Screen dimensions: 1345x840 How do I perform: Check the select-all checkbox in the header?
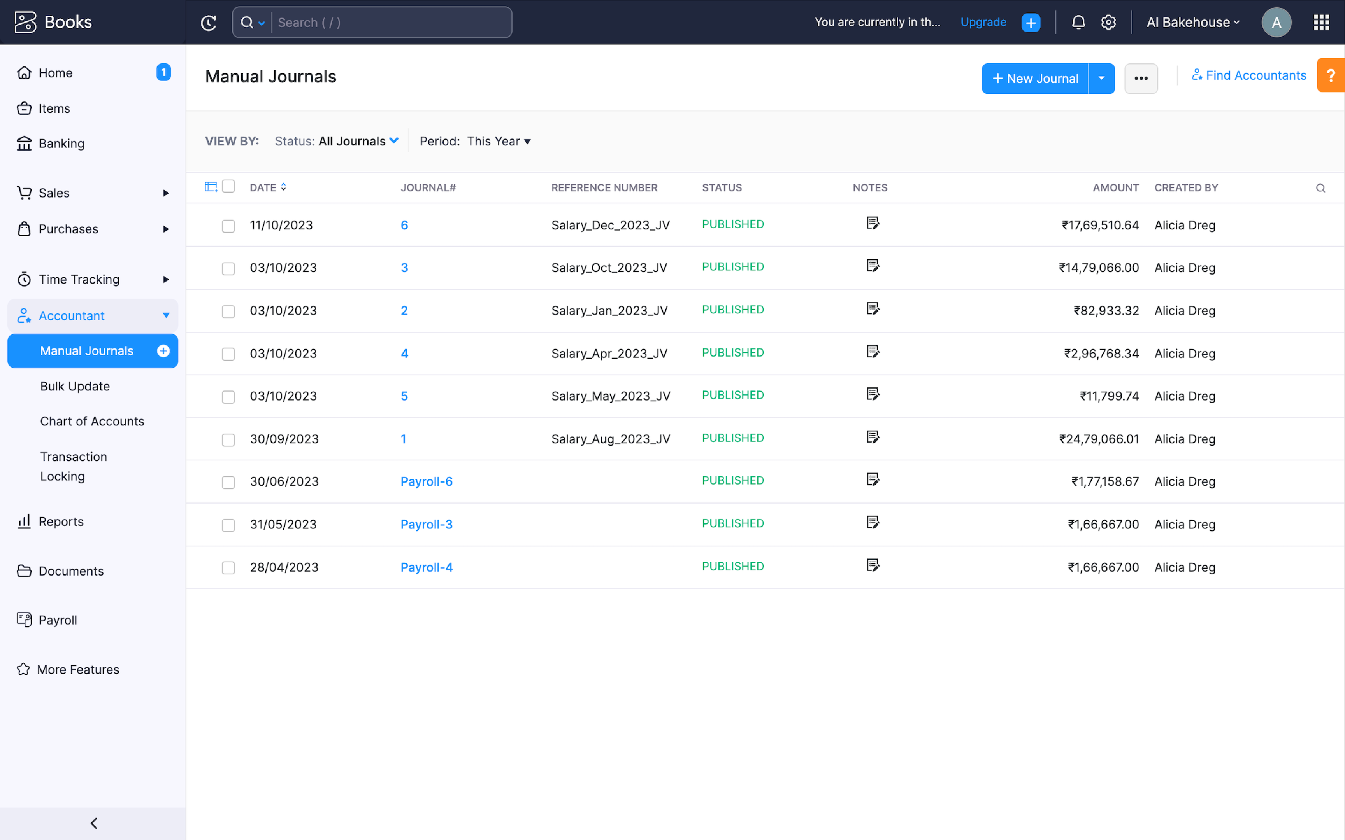coord(228,186)
